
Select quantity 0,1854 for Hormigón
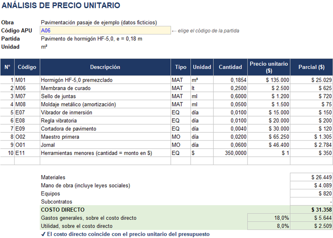click(x=230, y=80)
